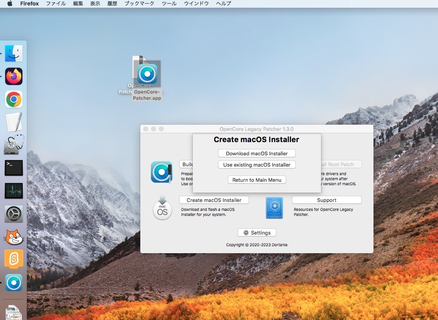Open TextEdit from the Dock

[x=14, y=122]
